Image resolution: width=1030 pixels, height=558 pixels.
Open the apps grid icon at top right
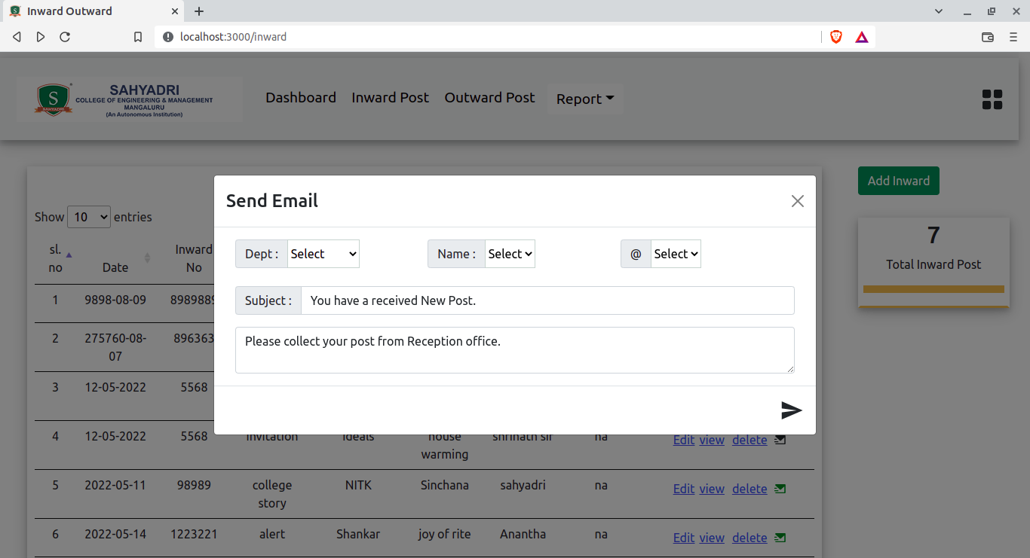click(992, 99)
